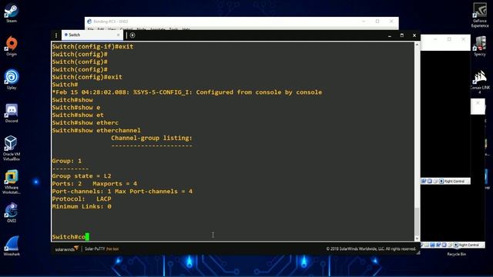
Task: Click terminal scrollbar down arrow
Action: click(417, 239)
